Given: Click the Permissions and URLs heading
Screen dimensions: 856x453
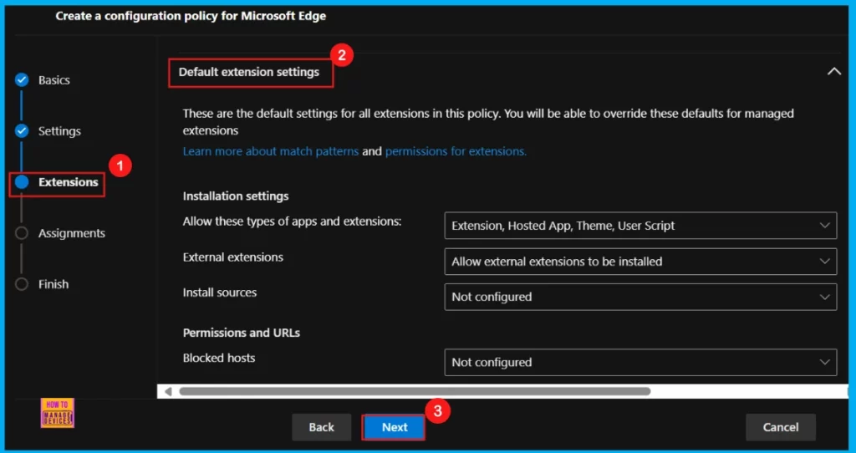Looking at the screenshot, I should (242, 333).
